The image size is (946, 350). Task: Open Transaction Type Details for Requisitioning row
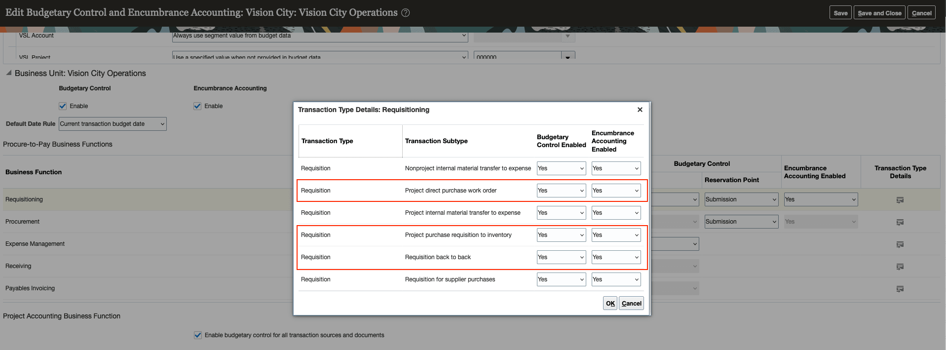[x=900, y=200]
